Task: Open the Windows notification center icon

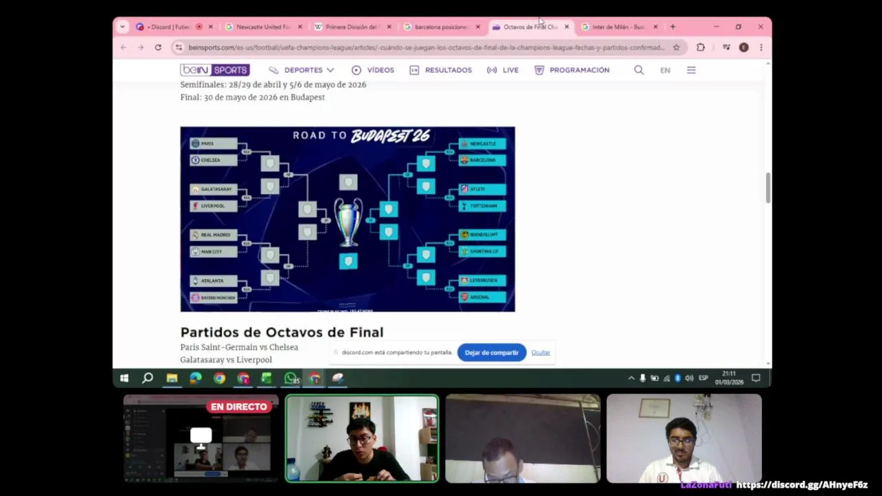Action: pyautogui.click(x=756, y=378)
